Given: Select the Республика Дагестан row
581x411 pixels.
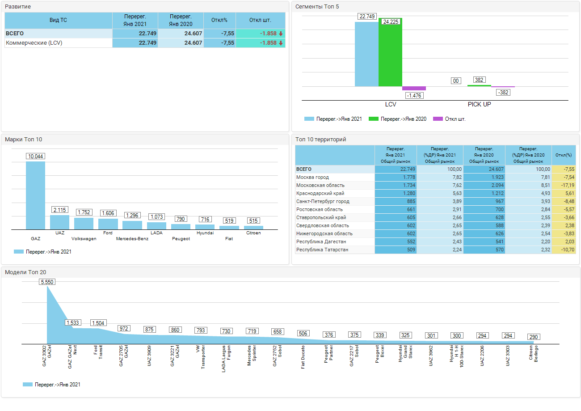Looking at the screenshot, I should pos(436,242).
